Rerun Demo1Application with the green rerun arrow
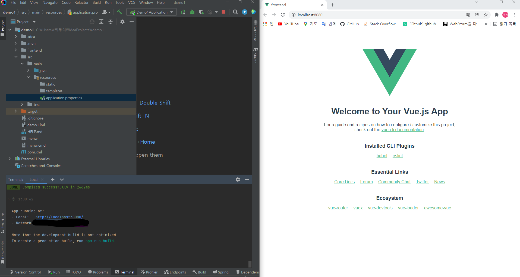The height and width of the screenshot is (277, 520). tap(183, 12)
